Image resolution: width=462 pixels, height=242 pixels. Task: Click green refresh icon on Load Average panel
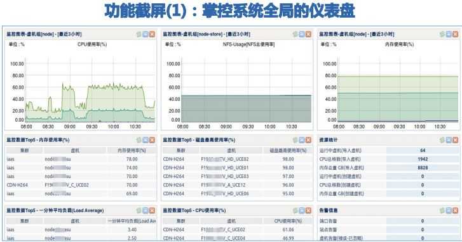[139, 210]
